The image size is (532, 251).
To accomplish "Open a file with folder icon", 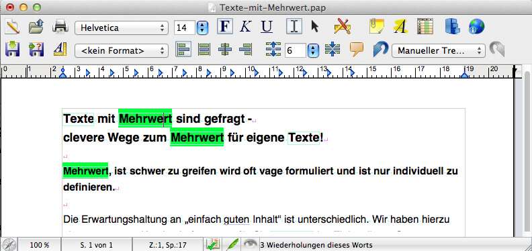I will (x=36, y=27).
